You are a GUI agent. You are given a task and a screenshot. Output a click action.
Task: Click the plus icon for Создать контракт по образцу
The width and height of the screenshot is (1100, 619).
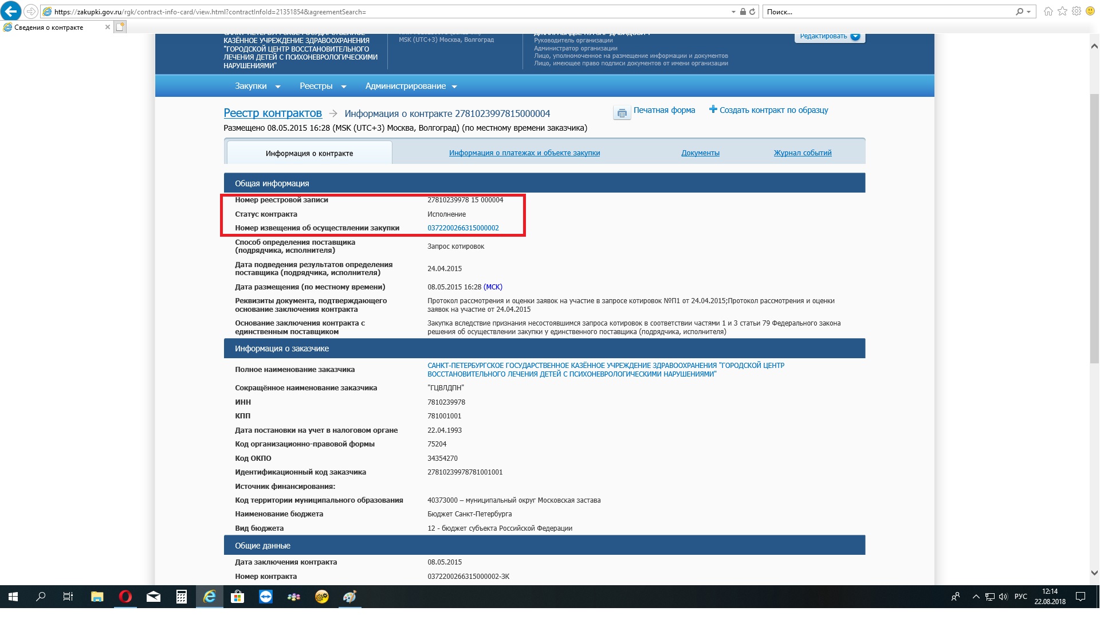coord(713,109)
